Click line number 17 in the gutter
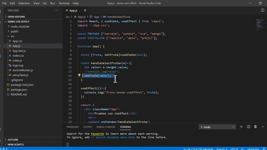The image size is (267, 150). click(70, 88)
